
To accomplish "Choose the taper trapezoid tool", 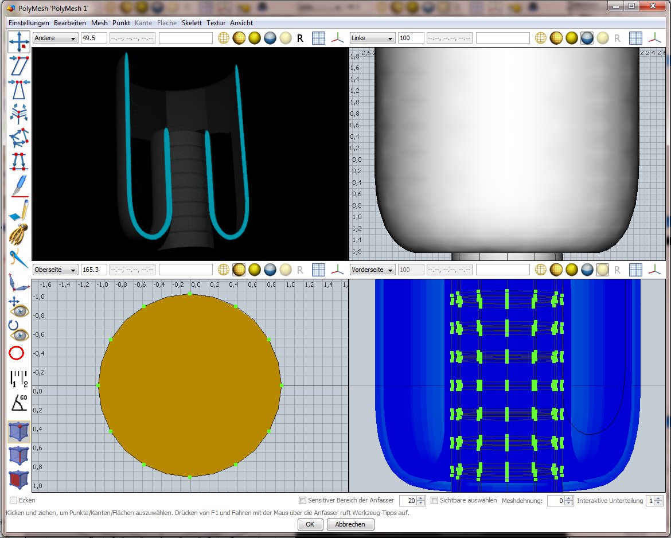I will click(x=19, y=89).
